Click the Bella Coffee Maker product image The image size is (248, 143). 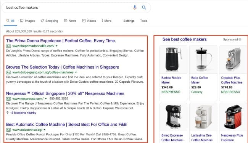pyautogui.click(x=203, y=59)
